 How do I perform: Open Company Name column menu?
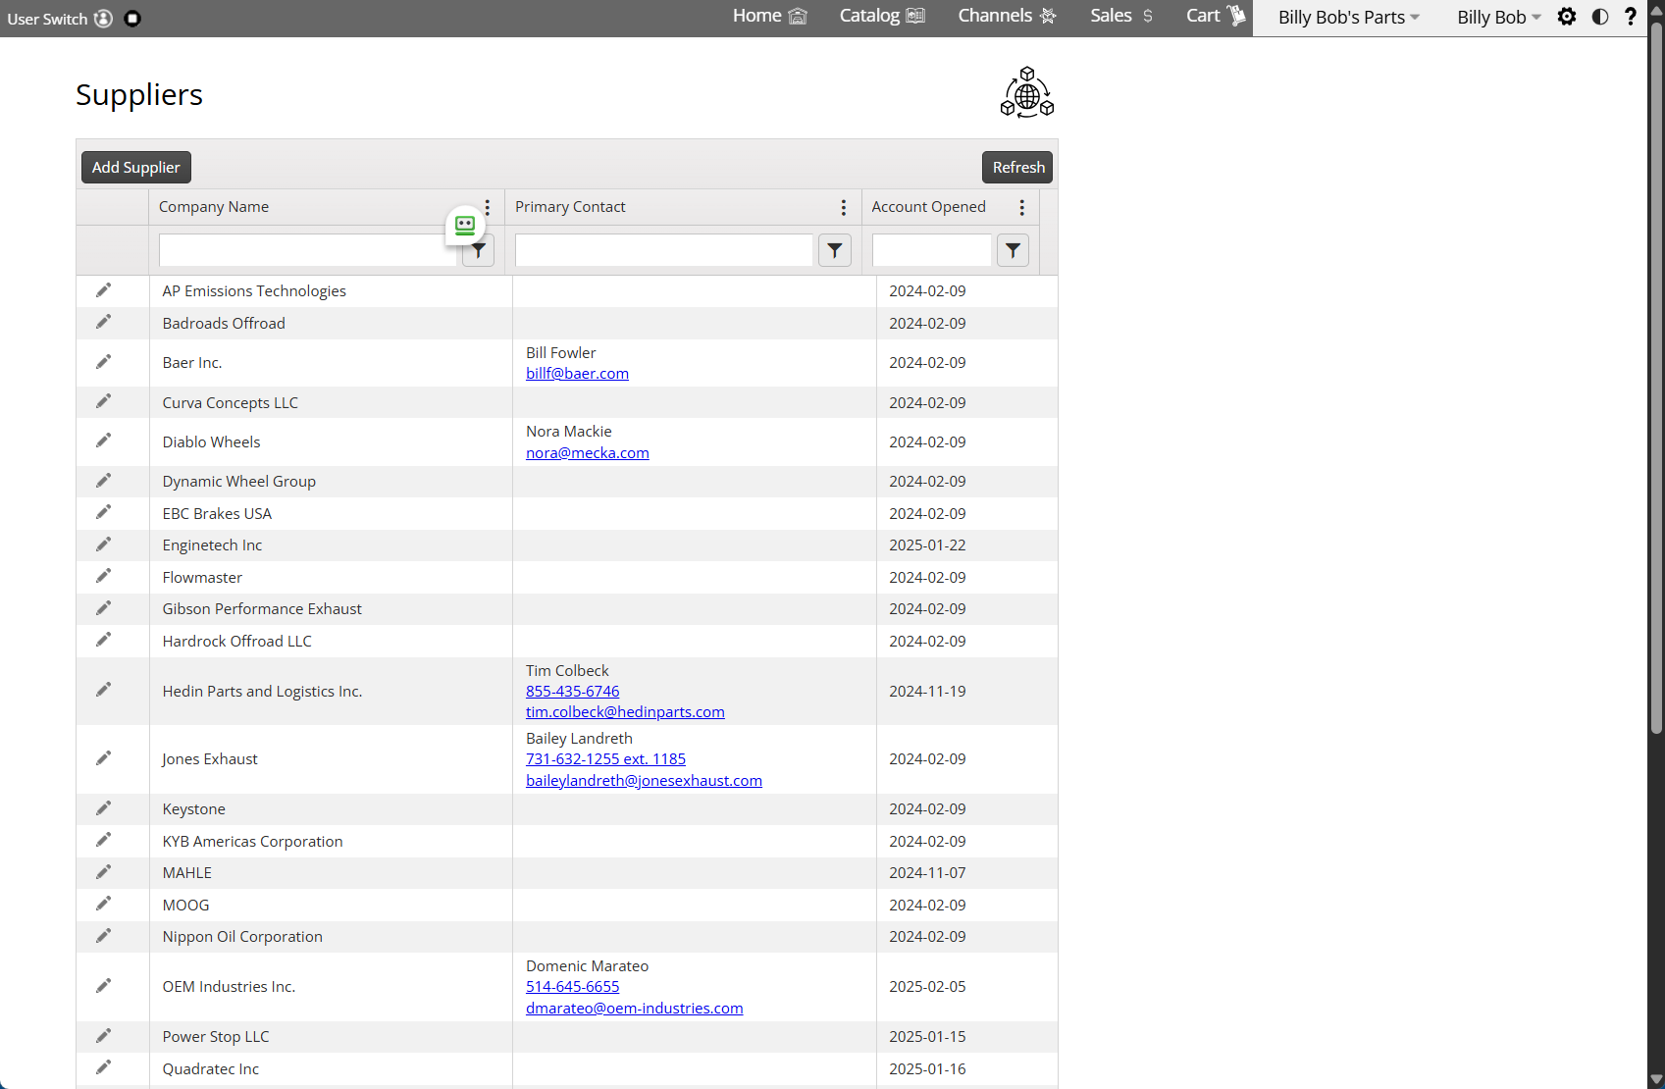pos(488,207)
